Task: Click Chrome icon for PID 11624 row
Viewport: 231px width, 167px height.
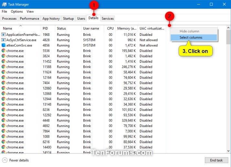Action: [3, 72]
